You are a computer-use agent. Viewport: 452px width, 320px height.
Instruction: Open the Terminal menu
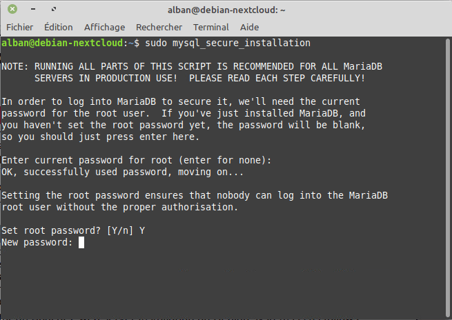(x=211, y=27)
